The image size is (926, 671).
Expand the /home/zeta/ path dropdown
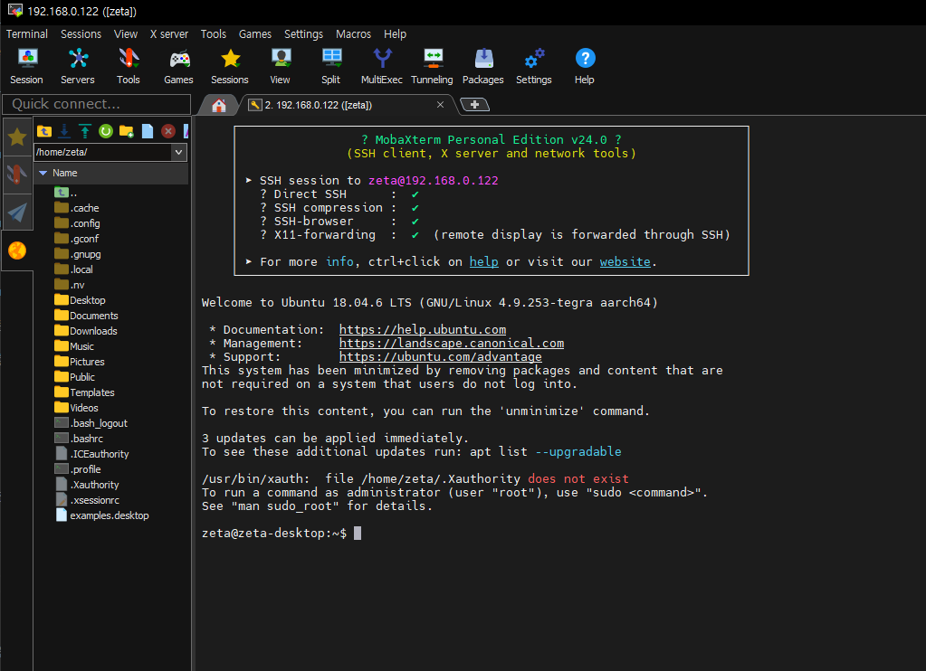pos(178,152)
